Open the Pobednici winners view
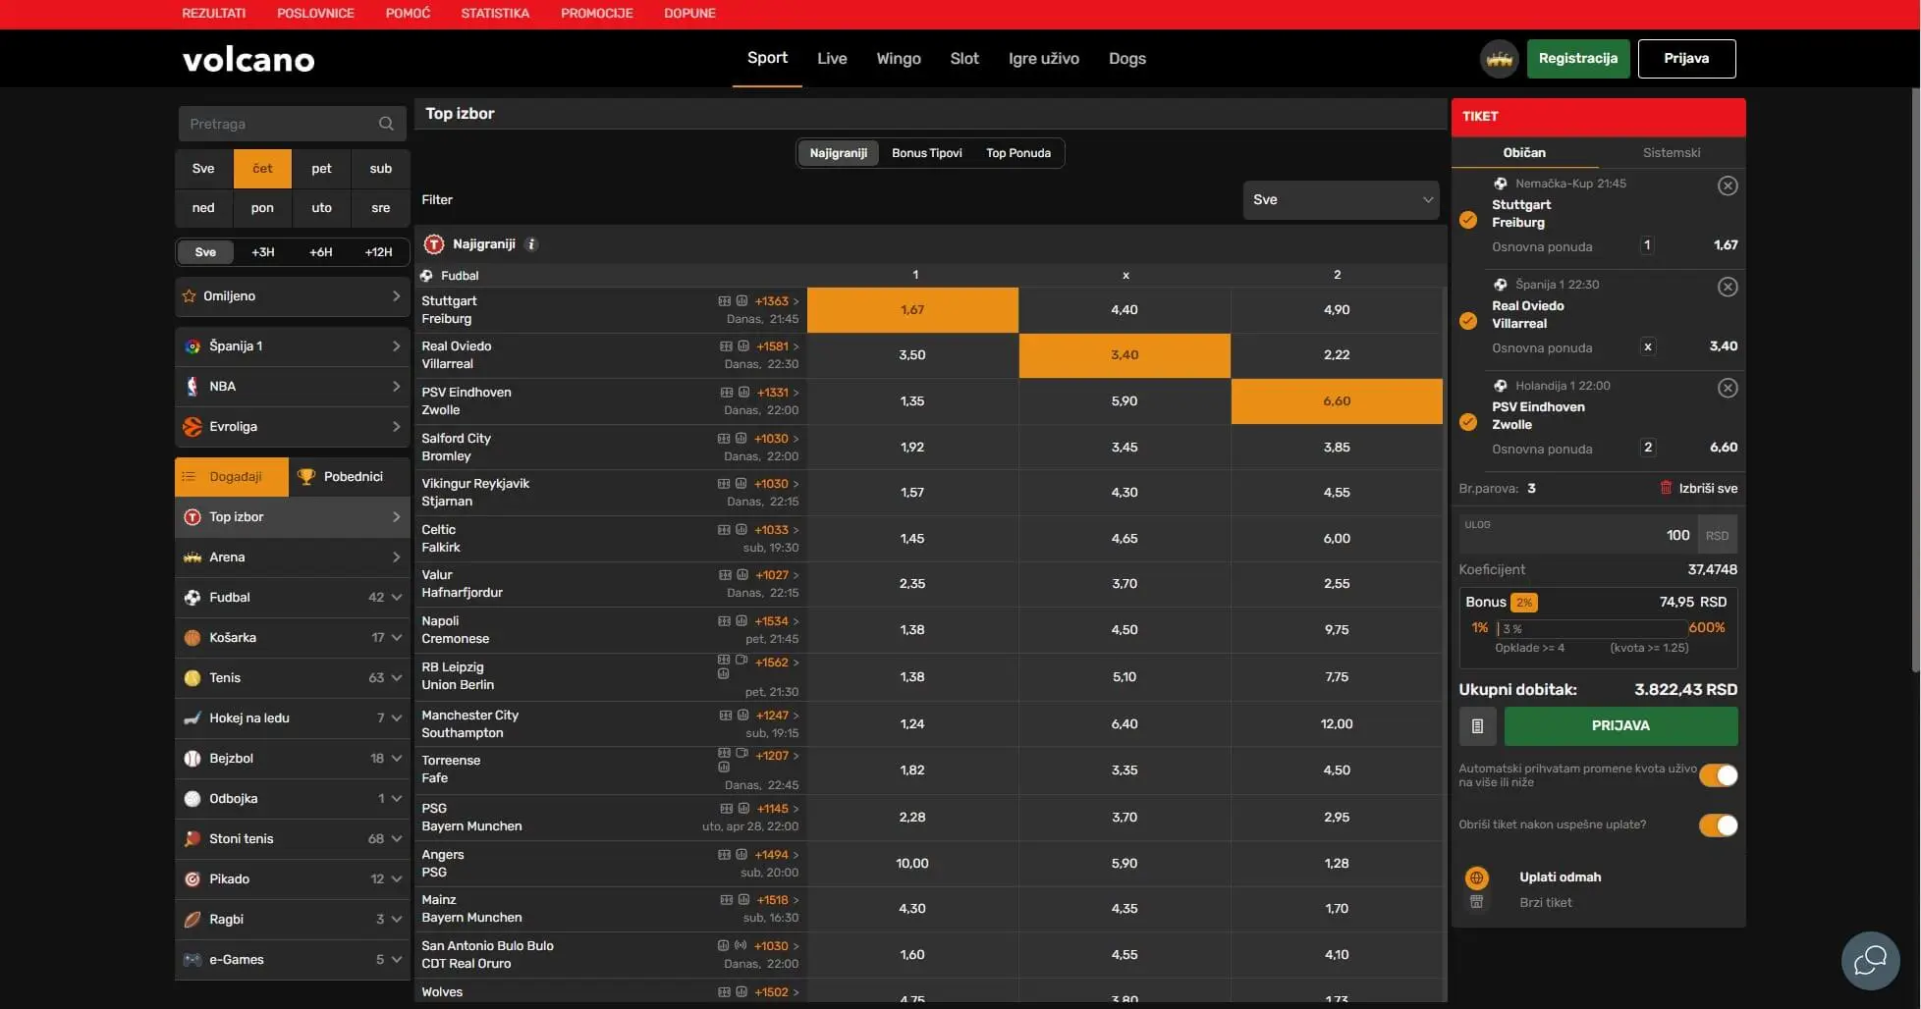Image resolution: width=1921 pixels, height=1009 pixels. 350,477
